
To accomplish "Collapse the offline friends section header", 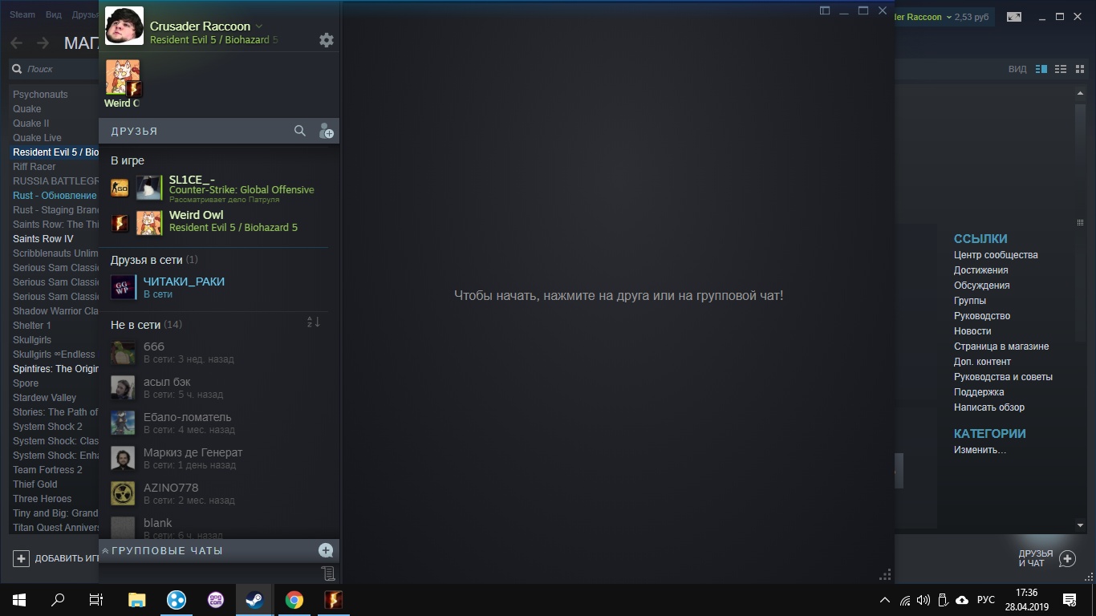I will 136,325.
